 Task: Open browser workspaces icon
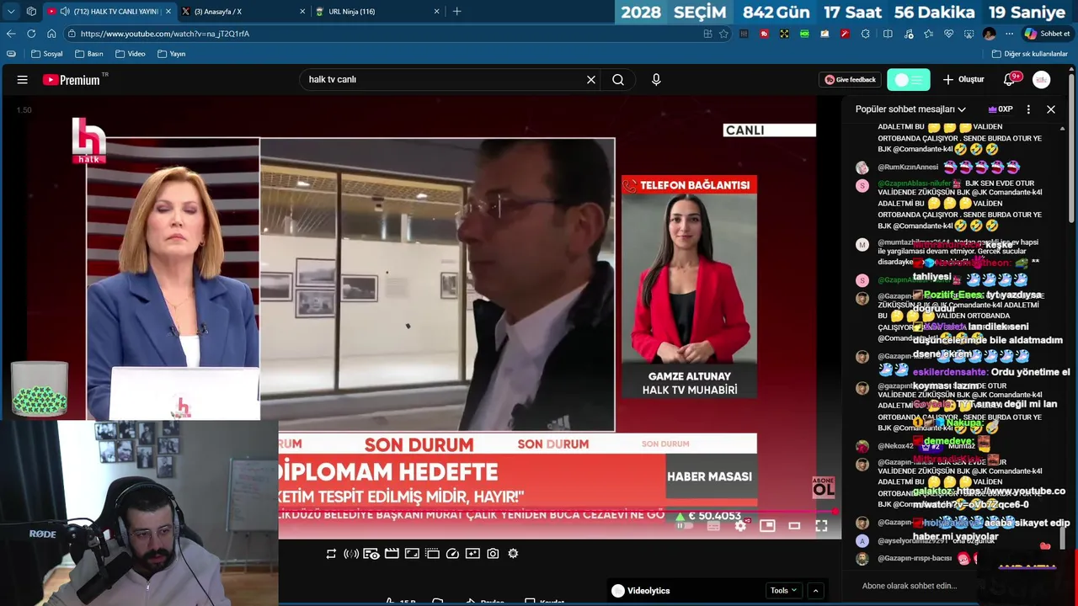31,12
